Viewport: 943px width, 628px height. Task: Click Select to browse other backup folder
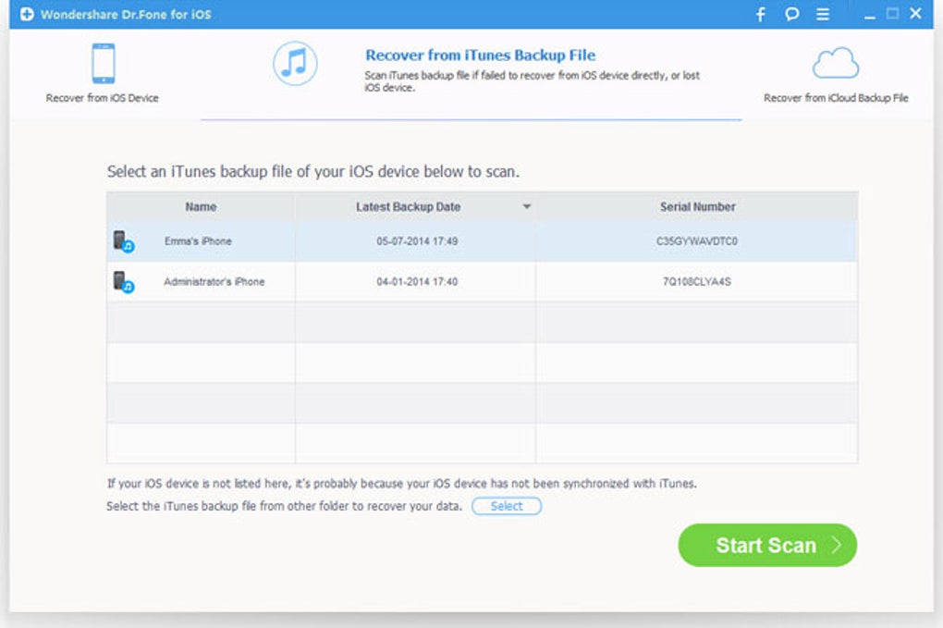506,506
